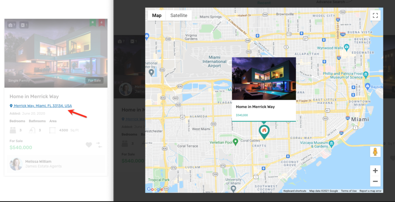
Task: Click University of Miami graduation marker
Action: click(x=233, y=189)
